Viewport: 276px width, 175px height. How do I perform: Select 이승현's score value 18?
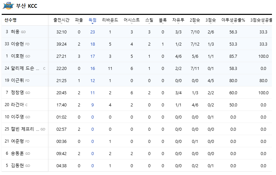coord(93,44)
